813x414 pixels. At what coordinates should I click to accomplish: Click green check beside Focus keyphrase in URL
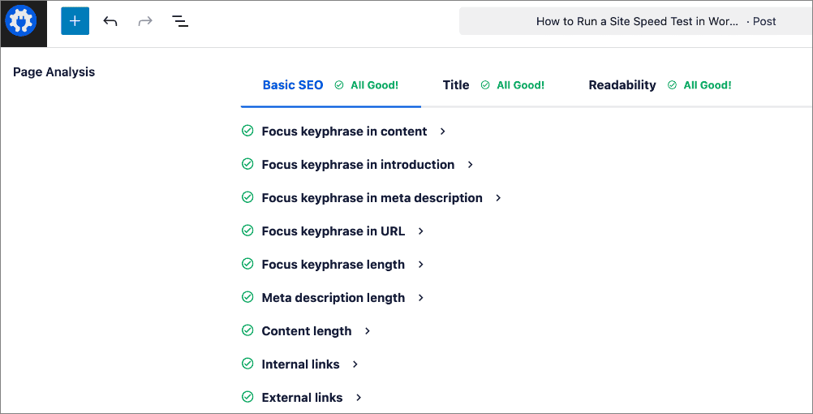tap(247, 231)
